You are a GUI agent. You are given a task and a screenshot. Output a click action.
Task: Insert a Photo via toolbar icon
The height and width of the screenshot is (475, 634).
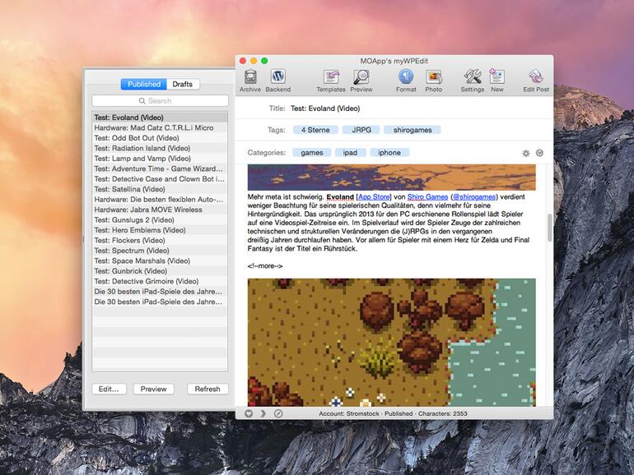pos(433,76)
